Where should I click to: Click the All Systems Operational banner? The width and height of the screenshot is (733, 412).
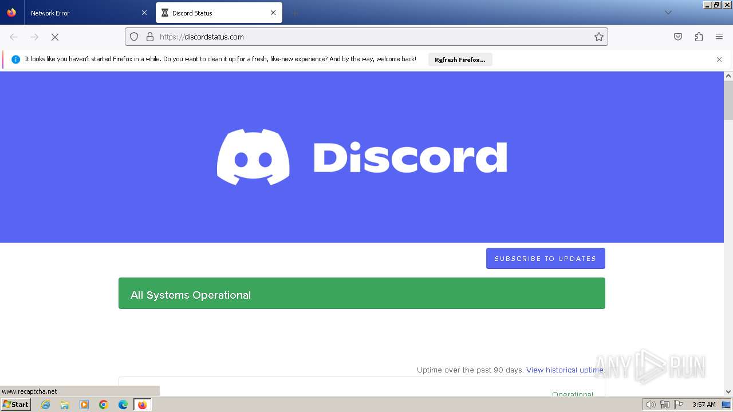point(362,294)
